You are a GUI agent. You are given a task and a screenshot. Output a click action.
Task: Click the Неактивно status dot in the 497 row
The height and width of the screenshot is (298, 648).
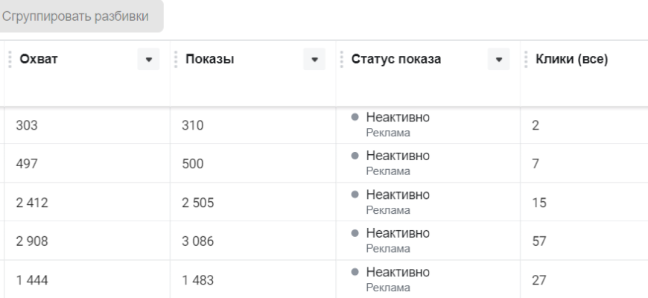[357, 158]
